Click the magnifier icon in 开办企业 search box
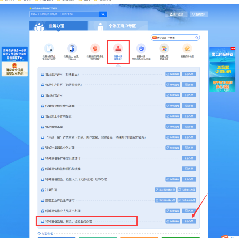The width and height of the screenshot is (239, 238). [197, 37]
